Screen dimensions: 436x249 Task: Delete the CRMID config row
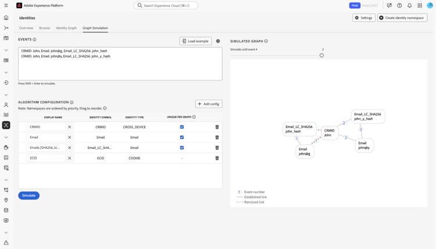click(217, 127)
